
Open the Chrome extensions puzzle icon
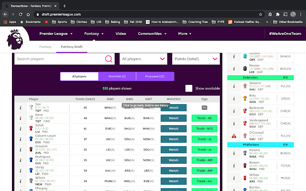(277, 14)
